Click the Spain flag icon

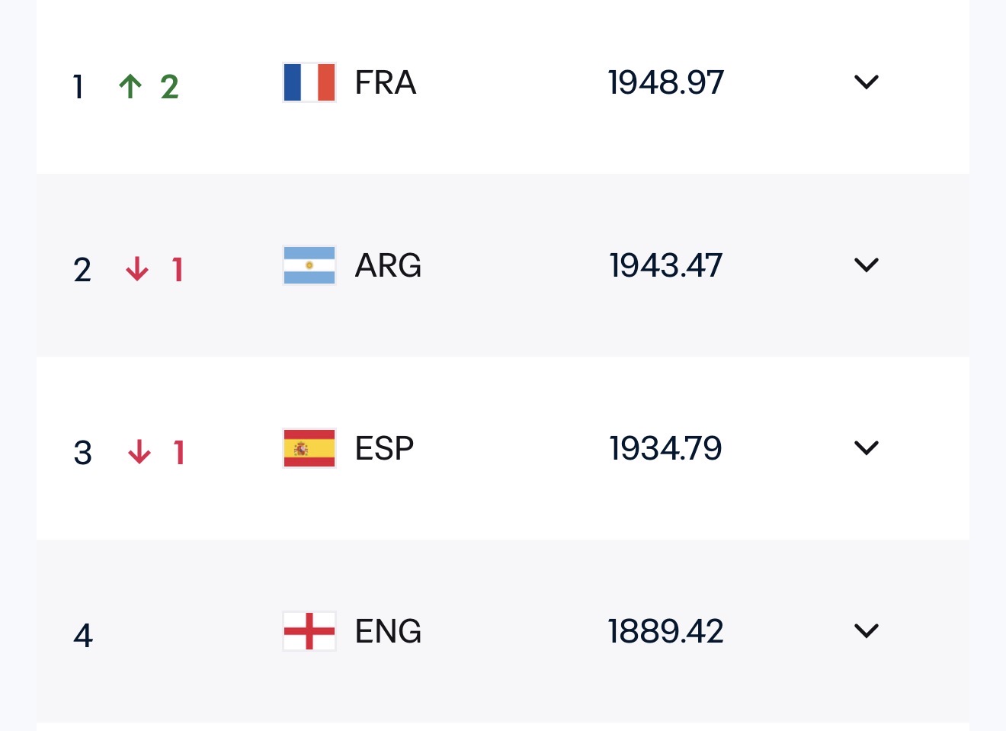(x=309, y=448)
